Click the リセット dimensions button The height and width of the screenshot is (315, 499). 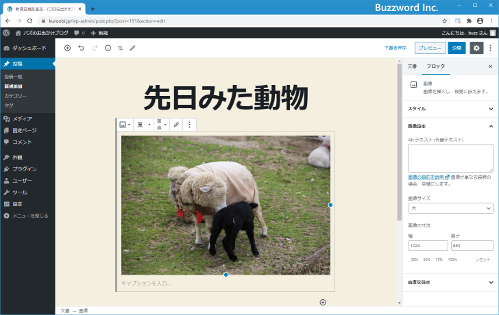click(483, 260)
